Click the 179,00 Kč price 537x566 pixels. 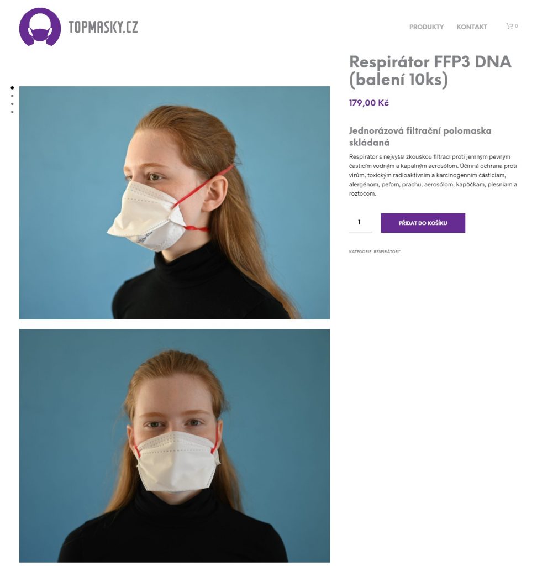pyautogui.click(x=369, y=103)
